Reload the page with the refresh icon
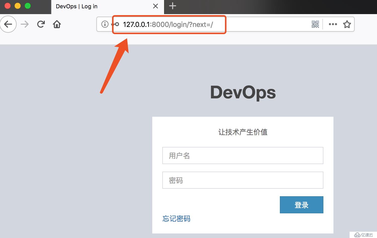This screenshot has height=238, width=377. pos(41,24)
